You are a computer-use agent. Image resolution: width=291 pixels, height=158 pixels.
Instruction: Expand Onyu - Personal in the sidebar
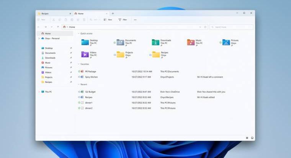pyautogui.click(x=39, y=39)
